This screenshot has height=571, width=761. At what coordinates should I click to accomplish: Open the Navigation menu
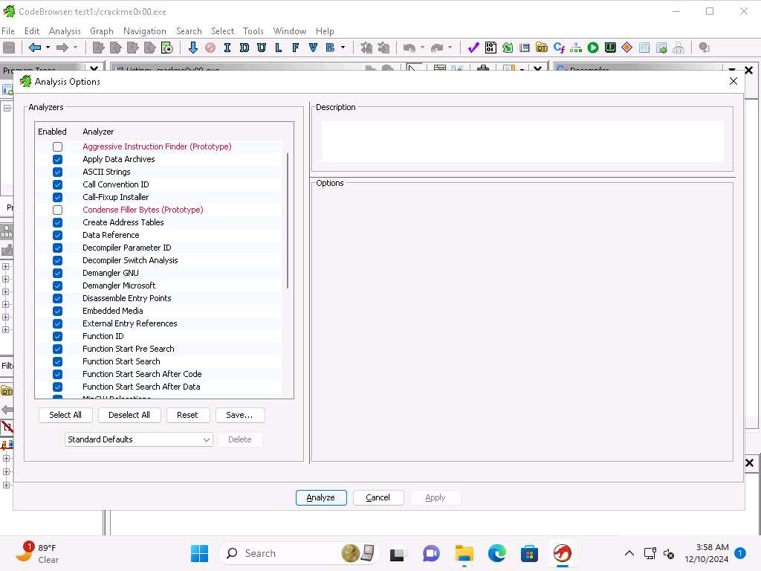click(144, 31)
